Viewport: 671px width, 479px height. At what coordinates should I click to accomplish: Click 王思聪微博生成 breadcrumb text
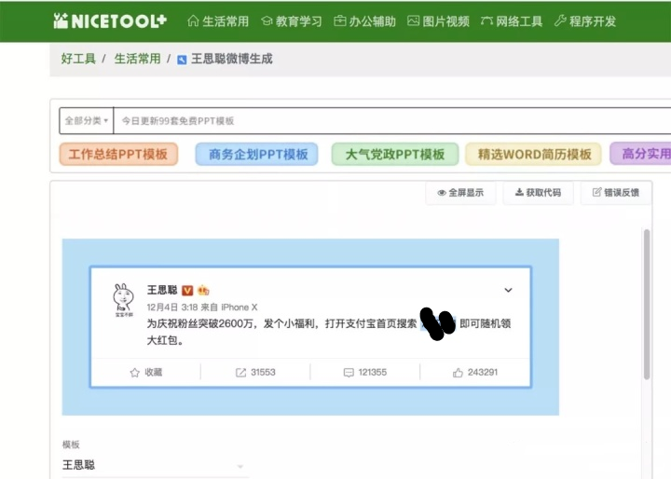tap(231, 59)
